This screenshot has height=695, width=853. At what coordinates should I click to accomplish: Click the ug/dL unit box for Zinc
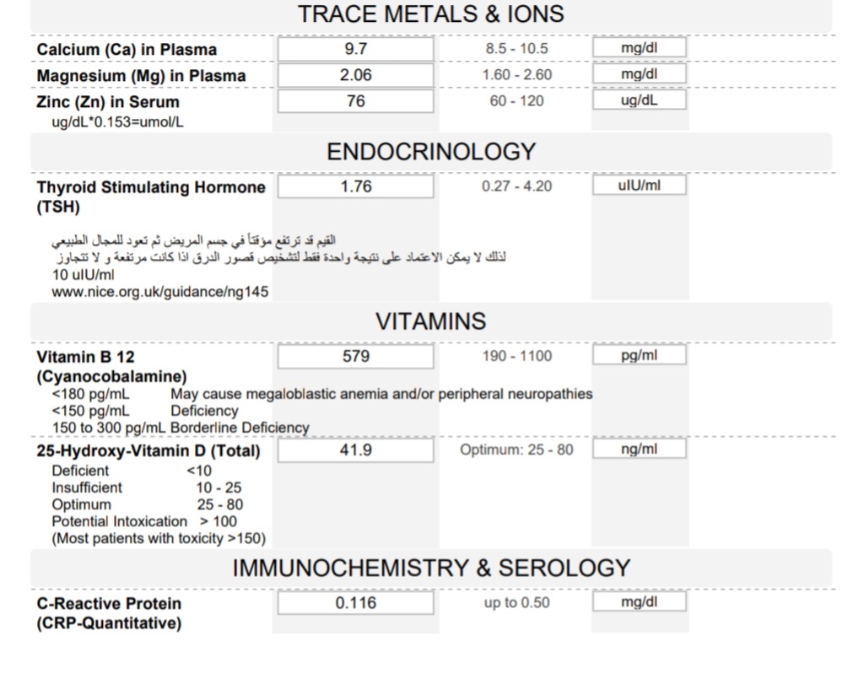tap(639, 100)
